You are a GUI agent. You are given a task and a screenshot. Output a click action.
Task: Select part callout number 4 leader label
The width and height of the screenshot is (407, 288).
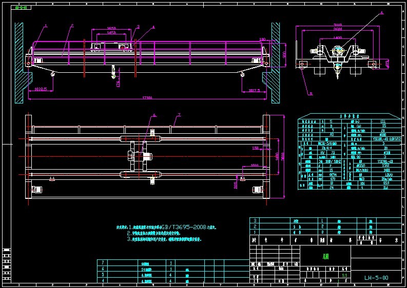click(x=153, y=27)
